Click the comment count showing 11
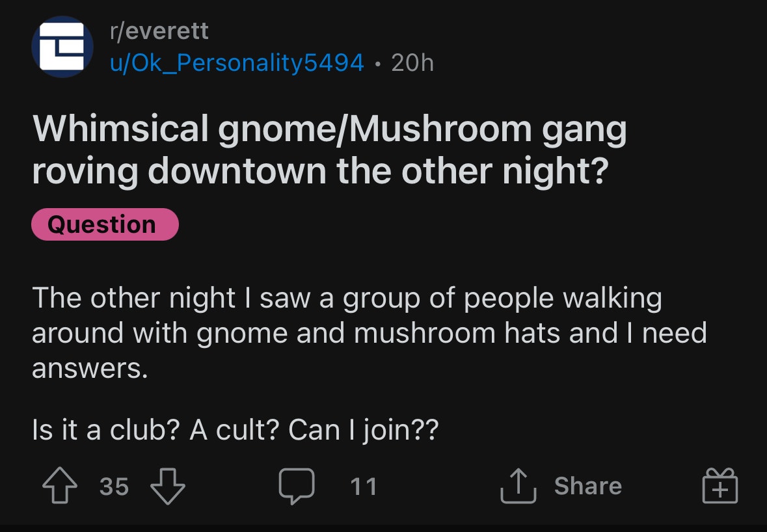 click(x=363, y=486)
